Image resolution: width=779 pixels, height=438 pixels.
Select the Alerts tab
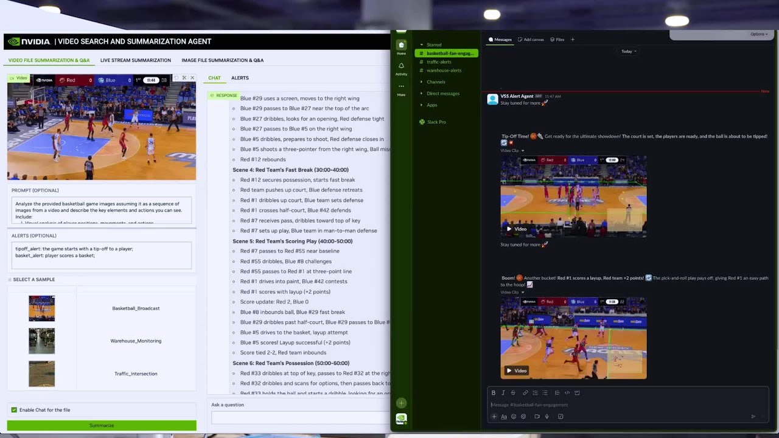coord(240,78)
